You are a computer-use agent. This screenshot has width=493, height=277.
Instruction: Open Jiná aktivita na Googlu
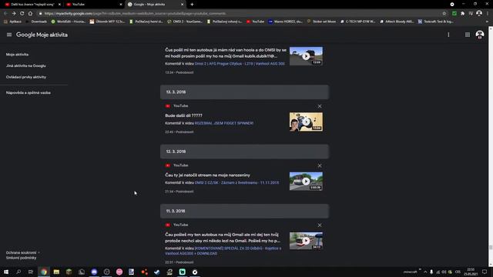click(25, 65)
